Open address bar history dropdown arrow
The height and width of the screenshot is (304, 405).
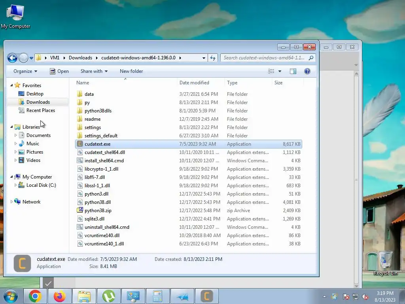pos(204,58)
